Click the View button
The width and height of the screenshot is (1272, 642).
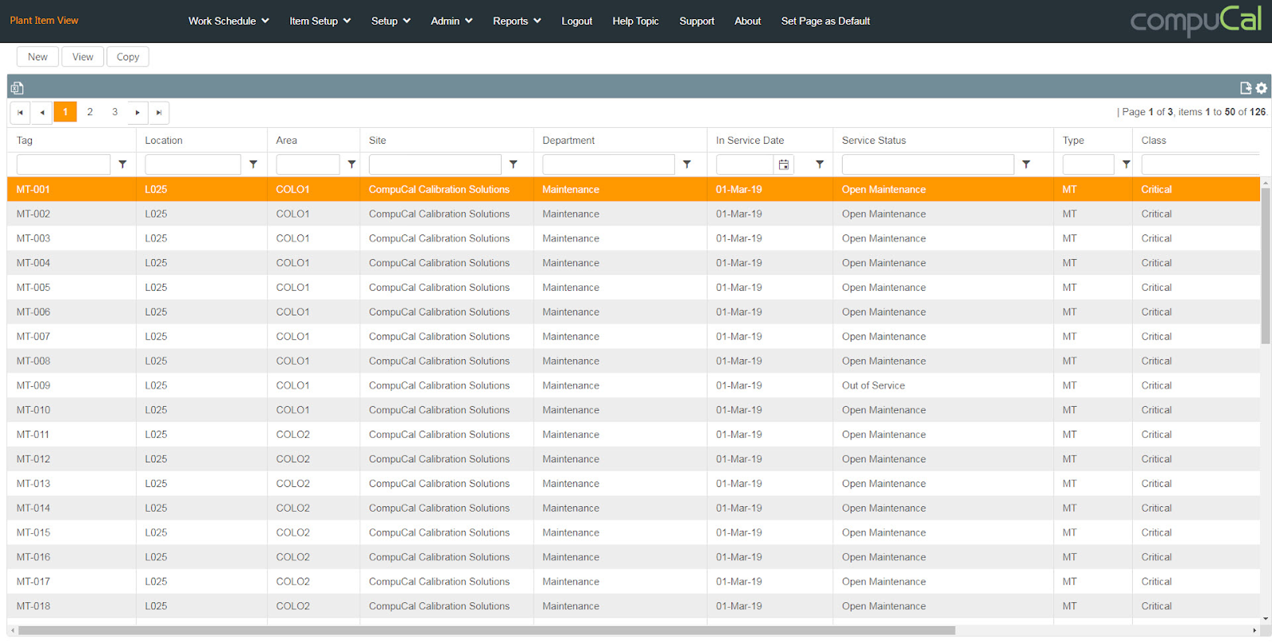click(x=83, y=56)
